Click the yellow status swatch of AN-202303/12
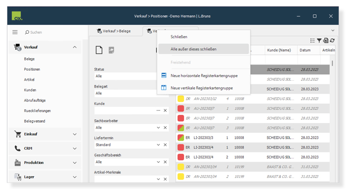The height and width of the screenshot is (189, 346). coord(181,99)
